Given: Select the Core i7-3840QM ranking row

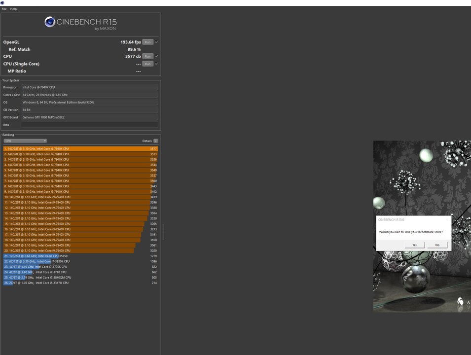Looking at the screenshot, I should click(x=80, y=278).
